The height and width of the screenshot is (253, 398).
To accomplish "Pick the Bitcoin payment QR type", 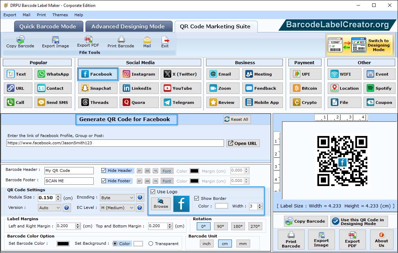I will [x=305, y=88].
